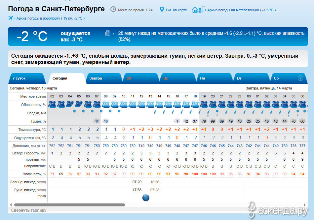Click the cloudiness icon under hour 19
The height and width of the screenshot is (220, 314).
click(204, 104)
